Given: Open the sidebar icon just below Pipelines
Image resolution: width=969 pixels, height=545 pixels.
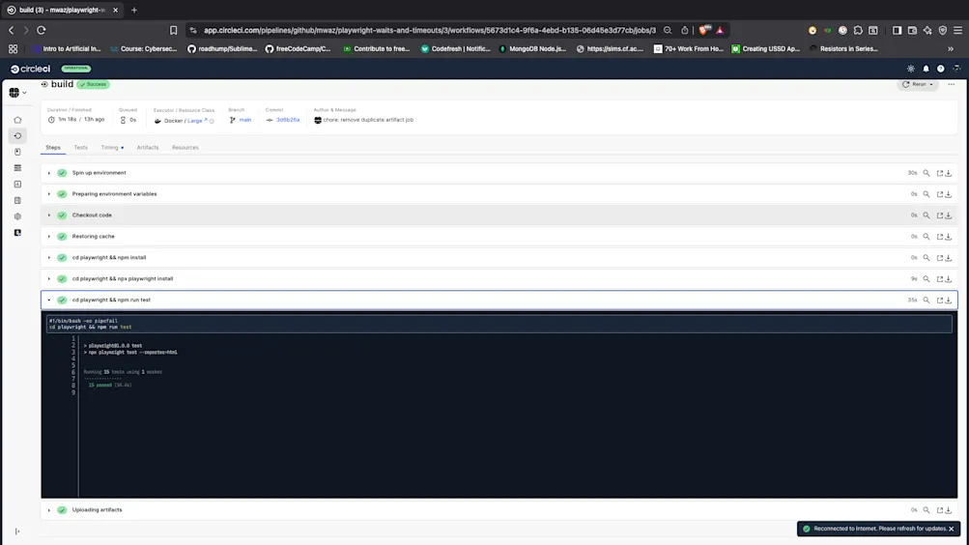Looking at the screenshot, I should click(17, 152).
